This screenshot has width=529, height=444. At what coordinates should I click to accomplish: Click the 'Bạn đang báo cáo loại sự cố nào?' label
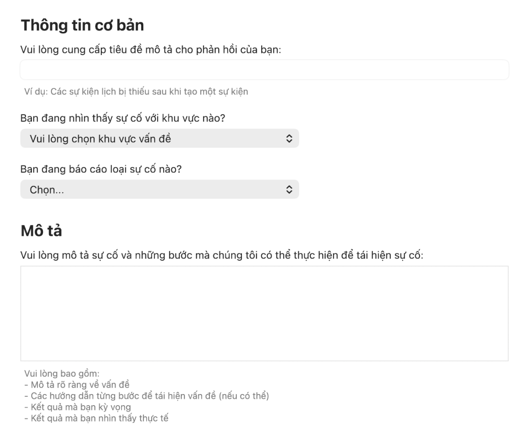(101, 169)
